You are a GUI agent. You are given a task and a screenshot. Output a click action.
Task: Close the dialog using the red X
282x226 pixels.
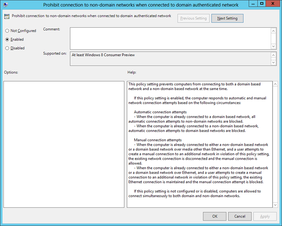[273, 4]
